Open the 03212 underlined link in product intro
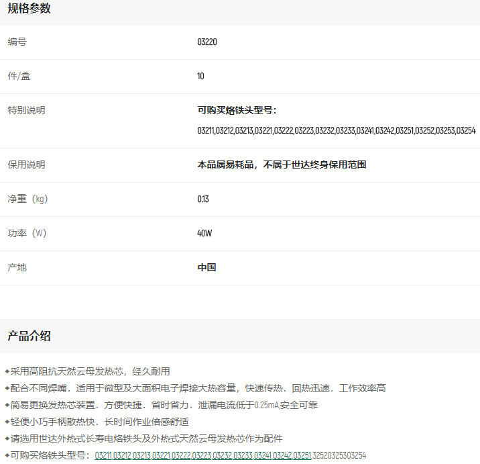The width and height of the screenshot is (480, 464). point(123,455)
